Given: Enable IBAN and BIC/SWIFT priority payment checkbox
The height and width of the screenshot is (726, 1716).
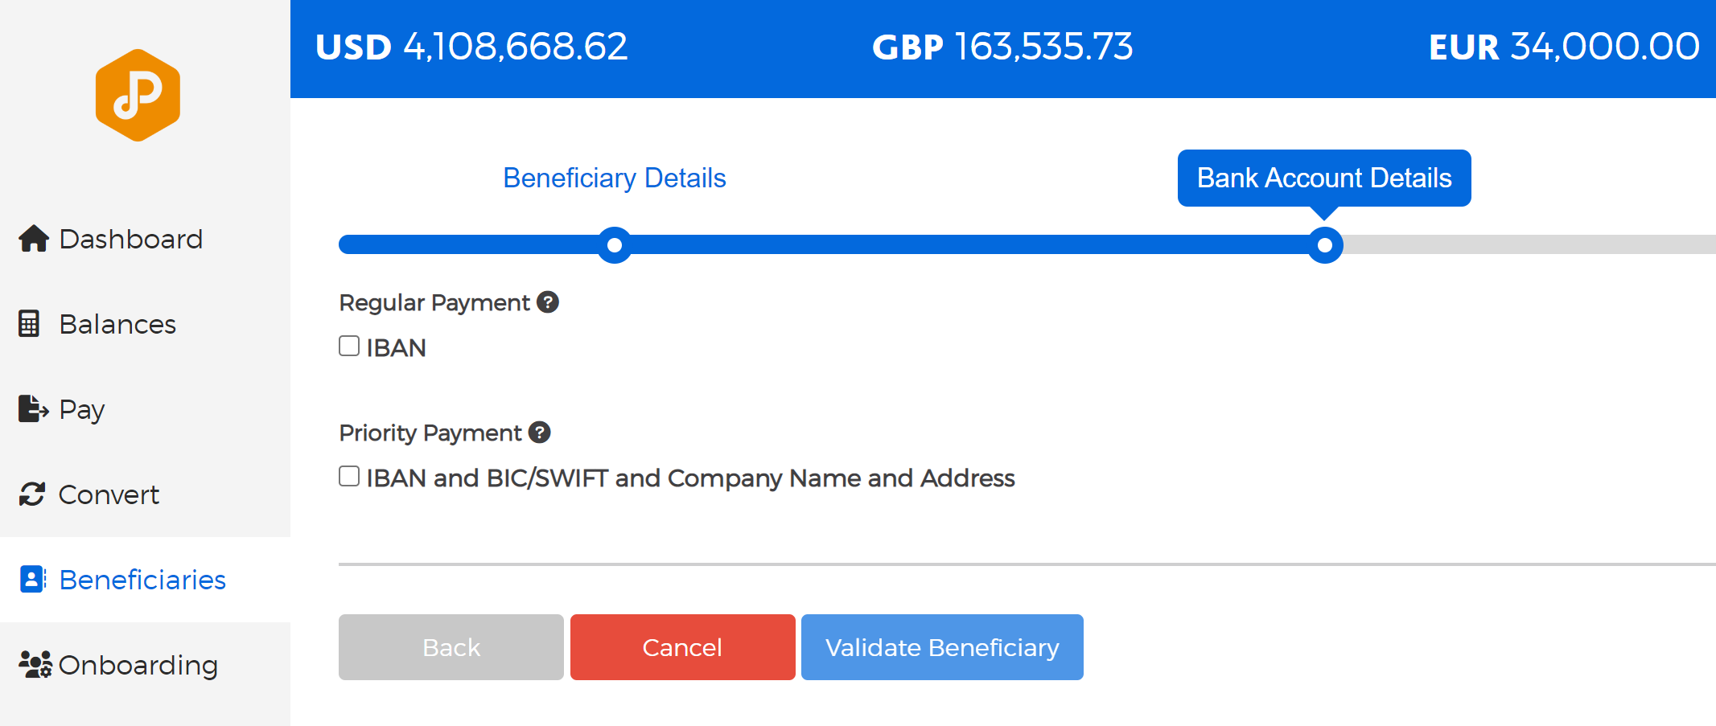Looking at the screenshot, I should 349,477.
